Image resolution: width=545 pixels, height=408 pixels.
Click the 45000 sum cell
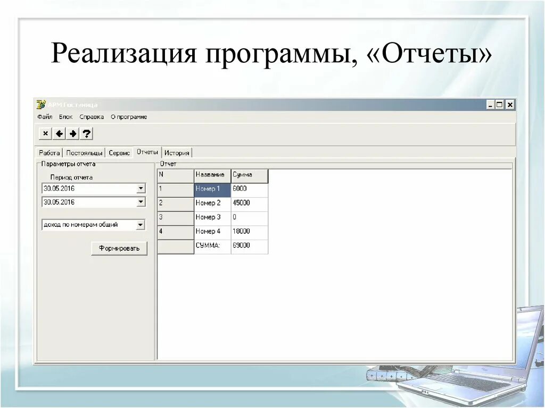(250, 205)
